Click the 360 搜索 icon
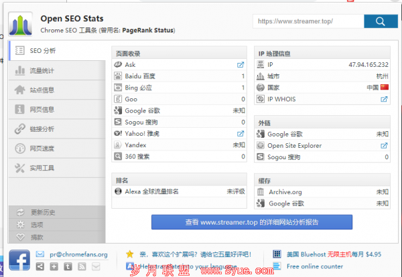Viewport: 402px width, 277px height. tap(118, 157)
